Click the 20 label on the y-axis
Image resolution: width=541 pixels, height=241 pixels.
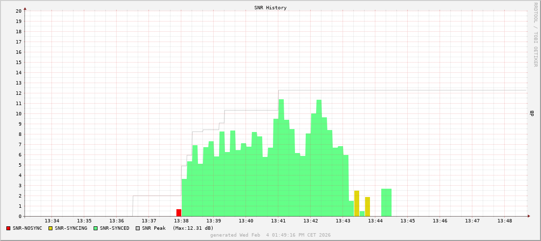pyautogui.click(x=18, y=11)
